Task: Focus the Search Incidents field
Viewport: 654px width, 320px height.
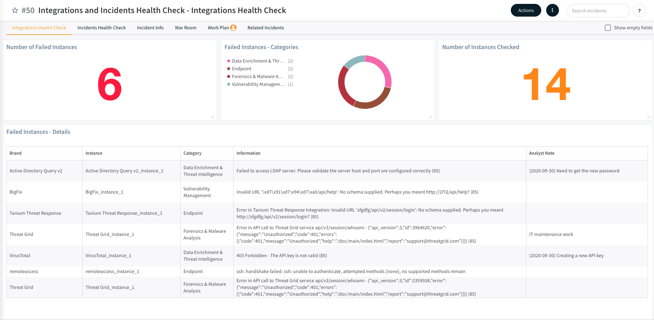Action: (598, 11)
